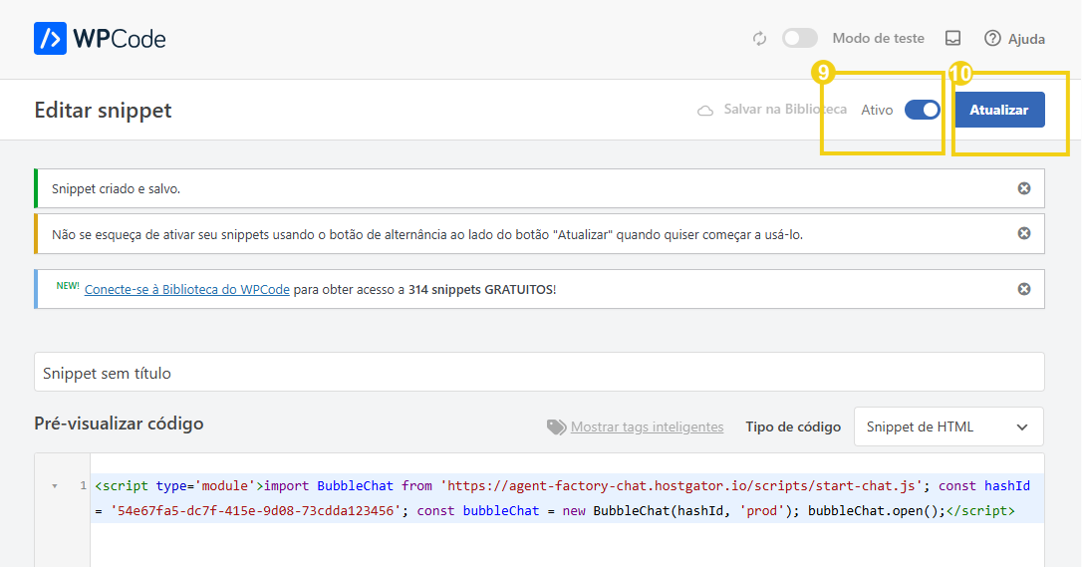
Task: Dismiss the 'Snippet criado e salvo' notice
Action: point(1024,188)
